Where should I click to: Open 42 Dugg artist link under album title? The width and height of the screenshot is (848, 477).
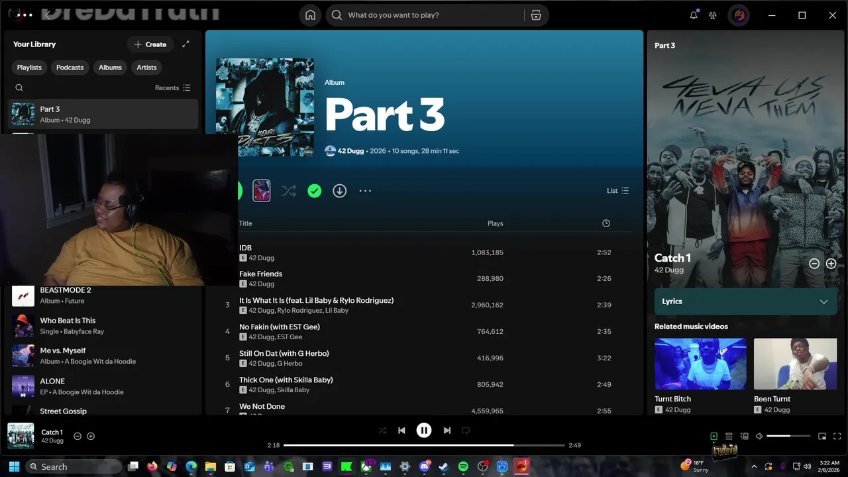pyautogui.click(x=350, y=151)
